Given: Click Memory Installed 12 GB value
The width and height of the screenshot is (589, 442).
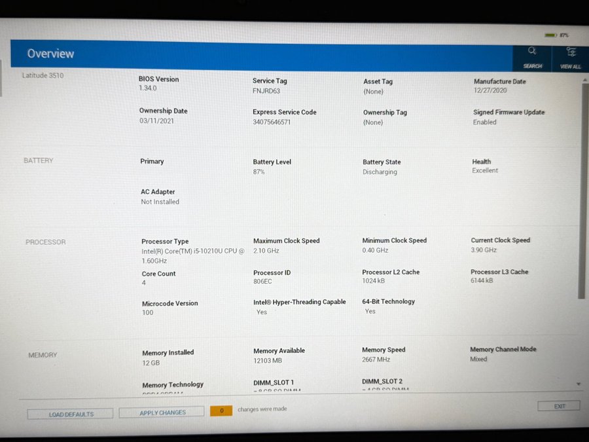Looking at the screenshot, I should 151,363.
